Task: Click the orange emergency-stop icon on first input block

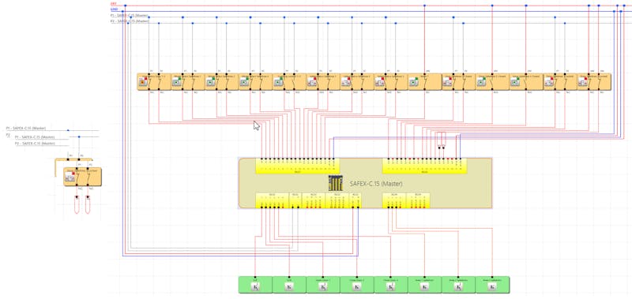Action: coord(142,82)
